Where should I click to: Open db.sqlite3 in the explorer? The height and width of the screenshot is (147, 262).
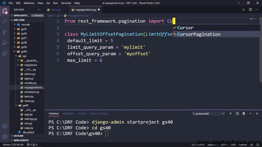pos(27,132)
